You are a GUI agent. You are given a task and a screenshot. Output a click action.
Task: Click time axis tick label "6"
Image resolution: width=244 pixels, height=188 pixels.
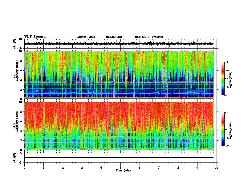140,168
